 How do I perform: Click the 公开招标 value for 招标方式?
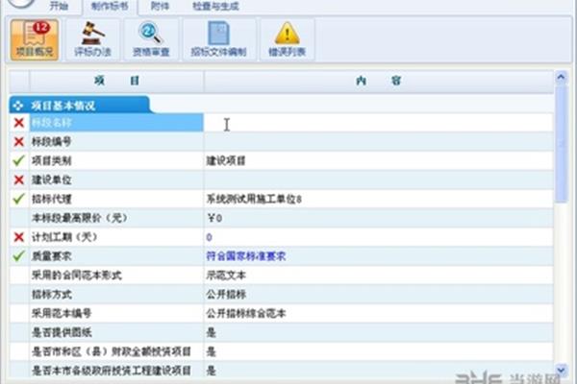(226, 295)
